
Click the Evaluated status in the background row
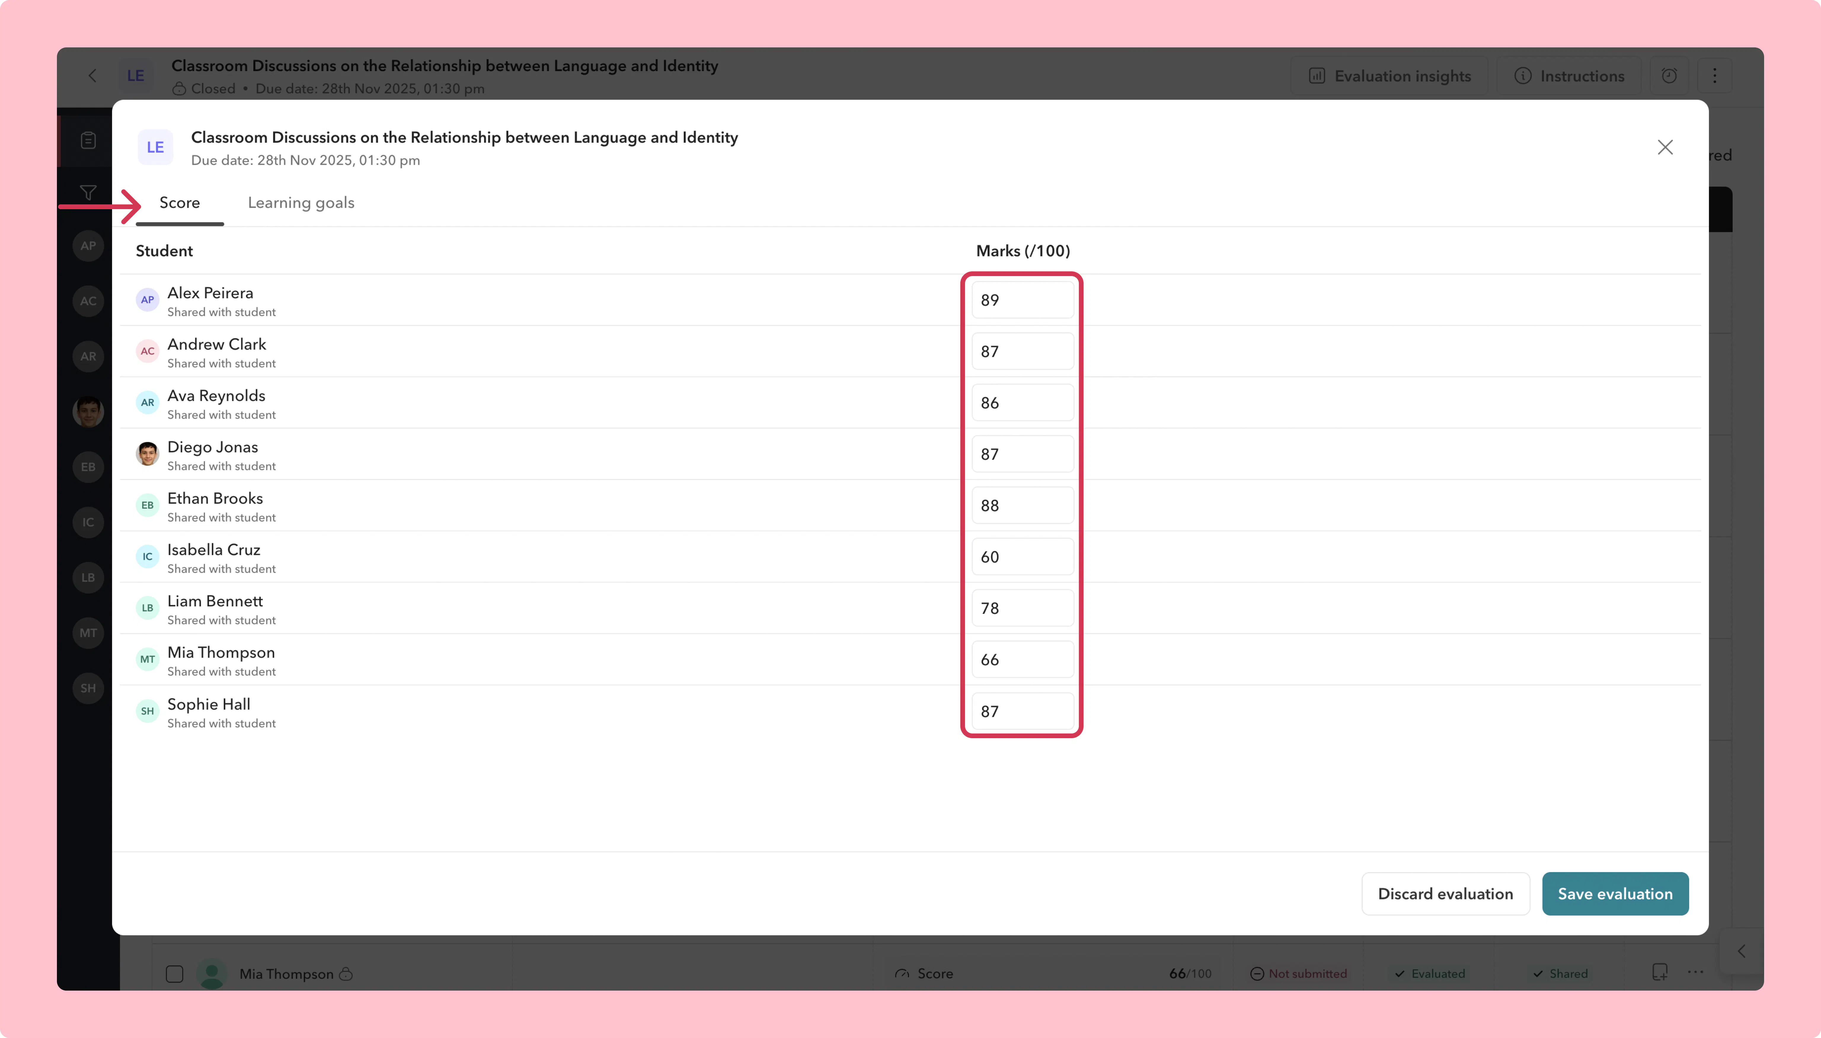(x=1430, y=974)
